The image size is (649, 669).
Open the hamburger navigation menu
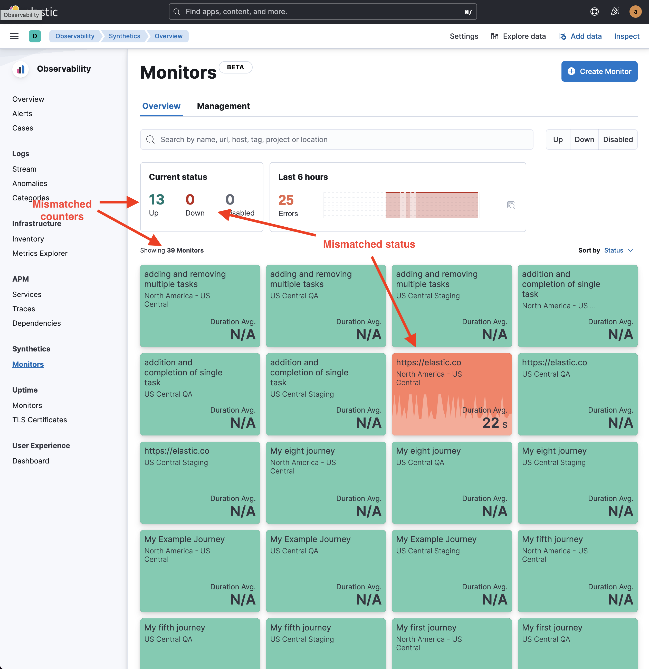(14, 36)
